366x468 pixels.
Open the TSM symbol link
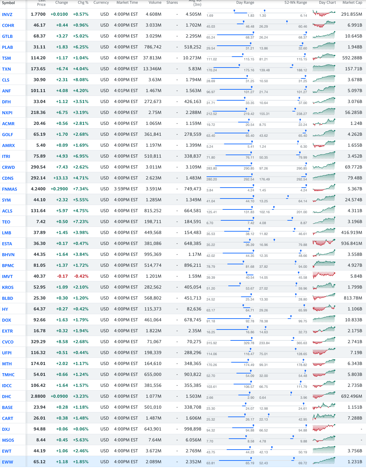(x=6, y=58)
